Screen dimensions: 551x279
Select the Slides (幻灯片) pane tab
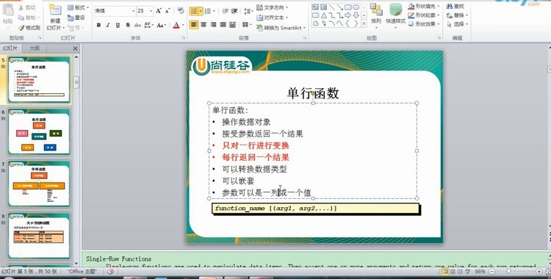pyautogui.click(x=10, y=48)
